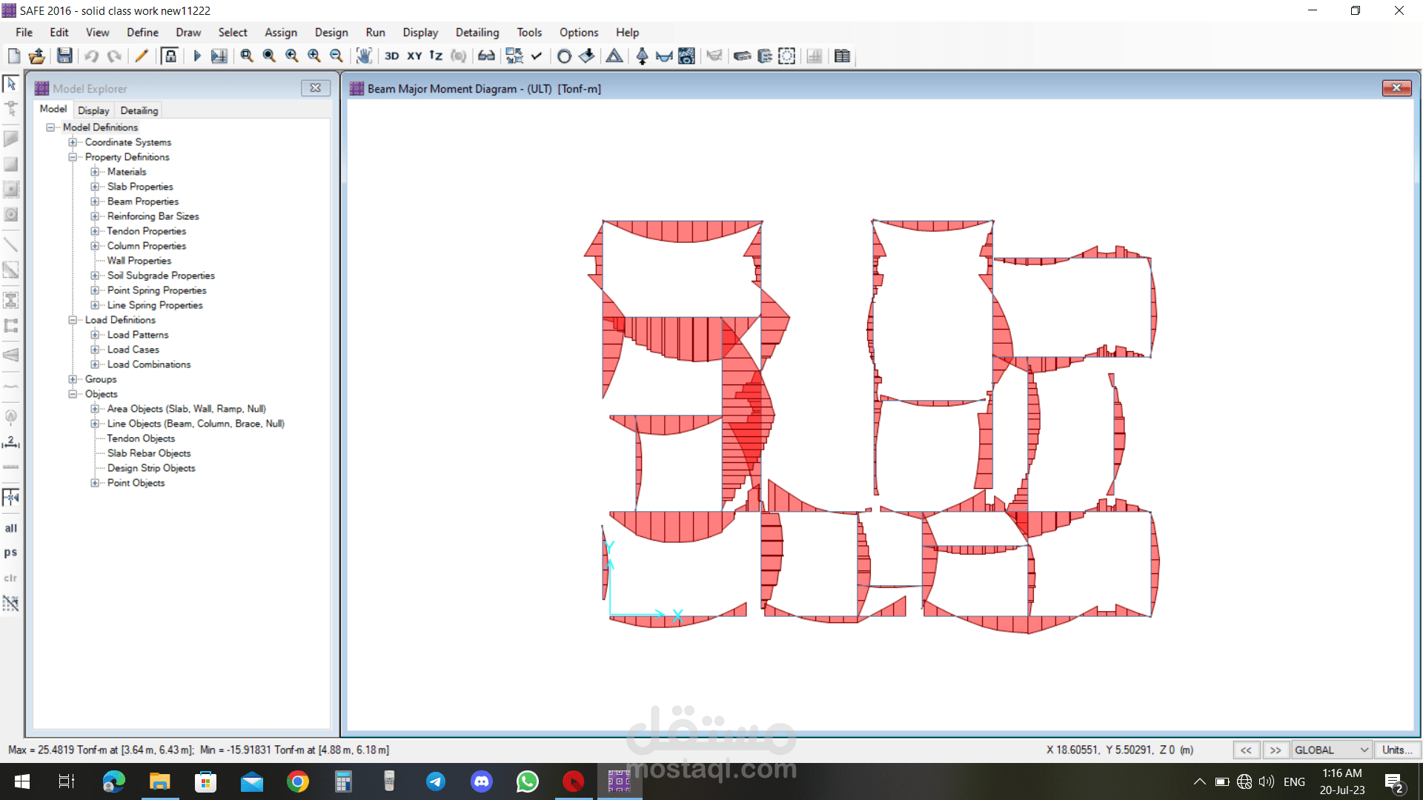The height and width of the screenshot is (800, 1423).
Task: Open the Assign menu
Action: click(x=281, y=33)
